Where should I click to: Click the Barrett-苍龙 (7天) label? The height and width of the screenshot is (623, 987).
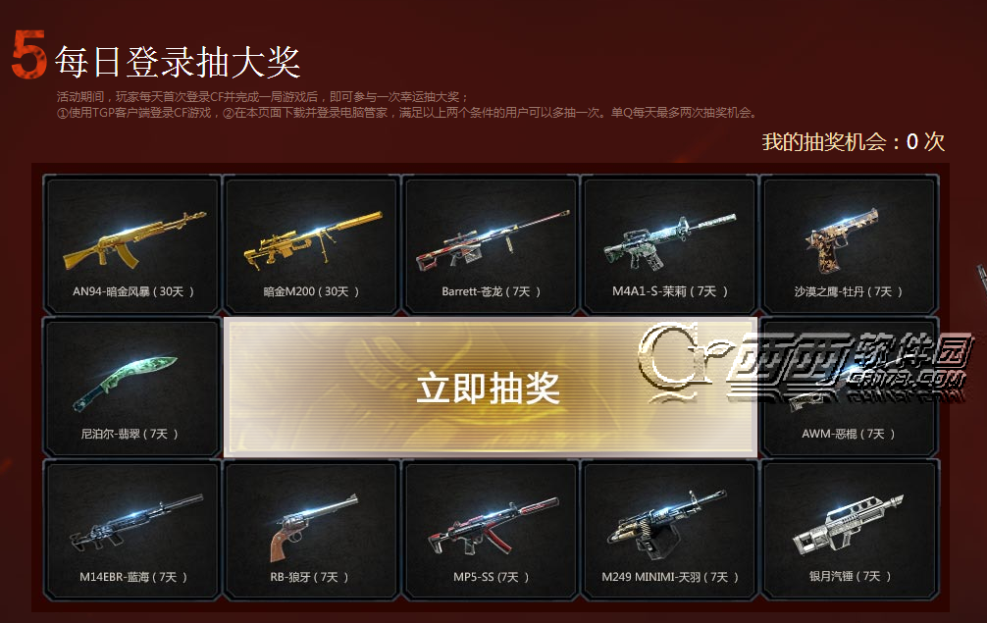(491, 291)
